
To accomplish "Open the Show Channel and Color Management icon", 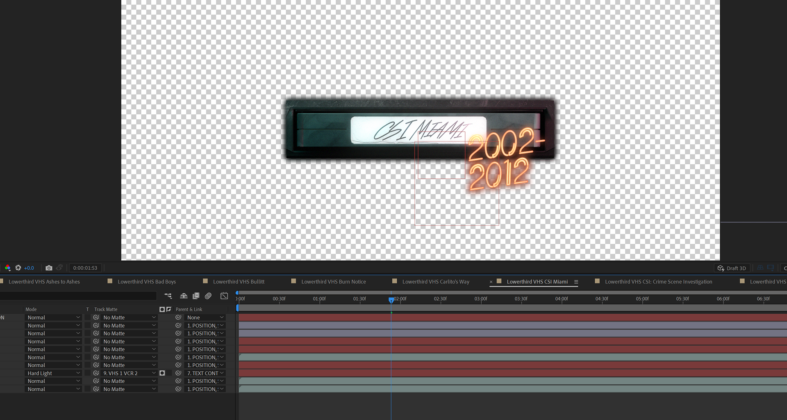I will pyautogui.click(x=8, y=268).
